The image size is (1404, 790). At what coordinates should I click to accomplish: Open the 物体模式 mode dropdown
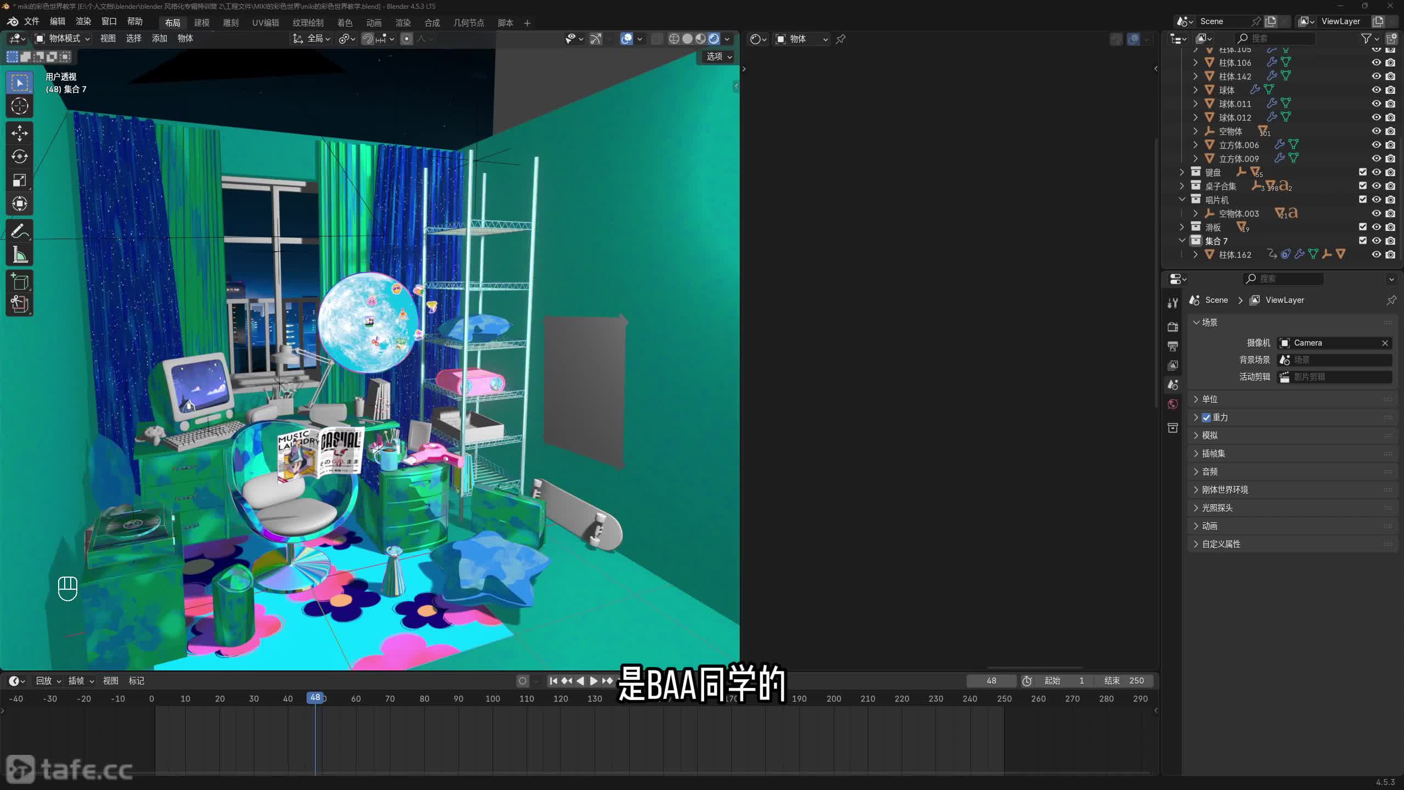(63, 38)
